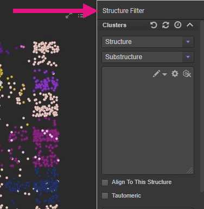Click the pencil edit structure icon
The image size is (204, 209).
(x=156, y=74)
